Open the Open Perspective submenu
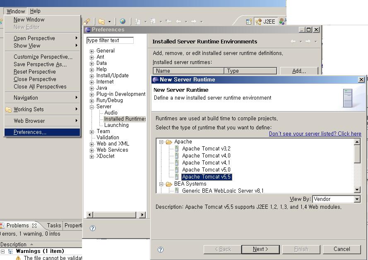Viewport: 368px width, 260px height. pyautogui.click(x=42, y=38)
